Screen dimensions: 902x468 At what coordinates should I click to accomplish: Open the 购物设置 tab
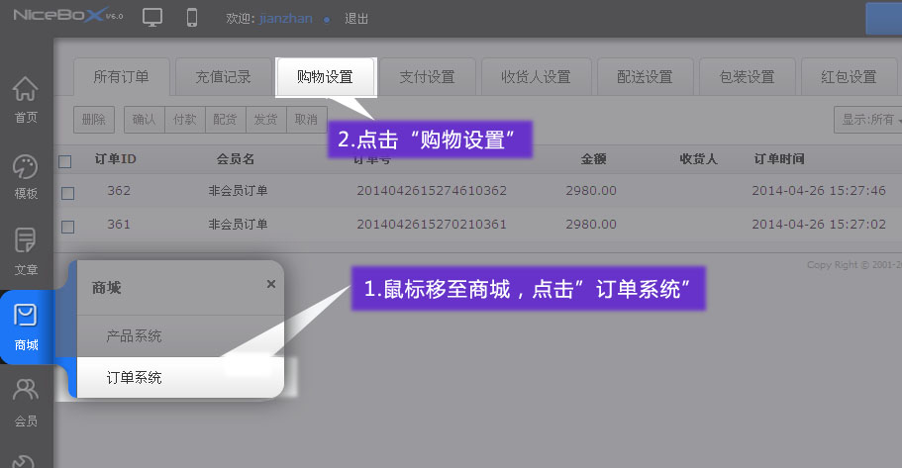tap(325, 77)
